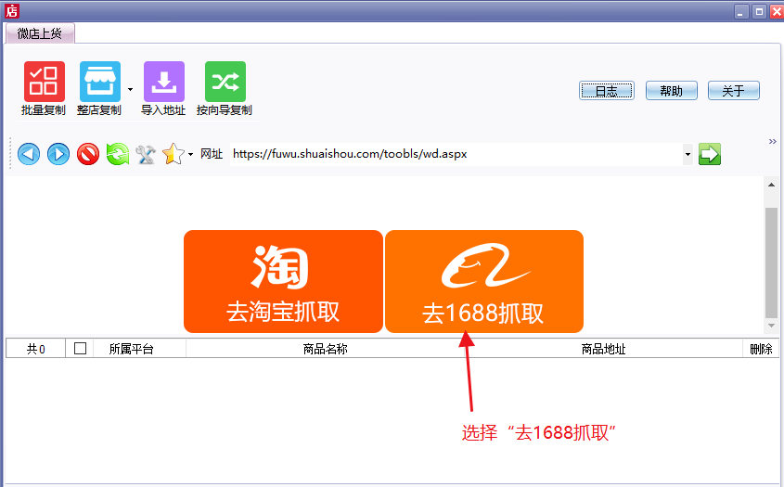Open the dropdown arrow beside 整店复制
784x487 pixels.
131,89
